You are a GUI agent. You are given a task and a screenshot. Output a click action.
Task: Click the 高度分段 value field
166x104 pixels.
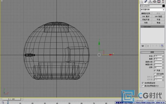pyautogui.click(x=158, y=62)
